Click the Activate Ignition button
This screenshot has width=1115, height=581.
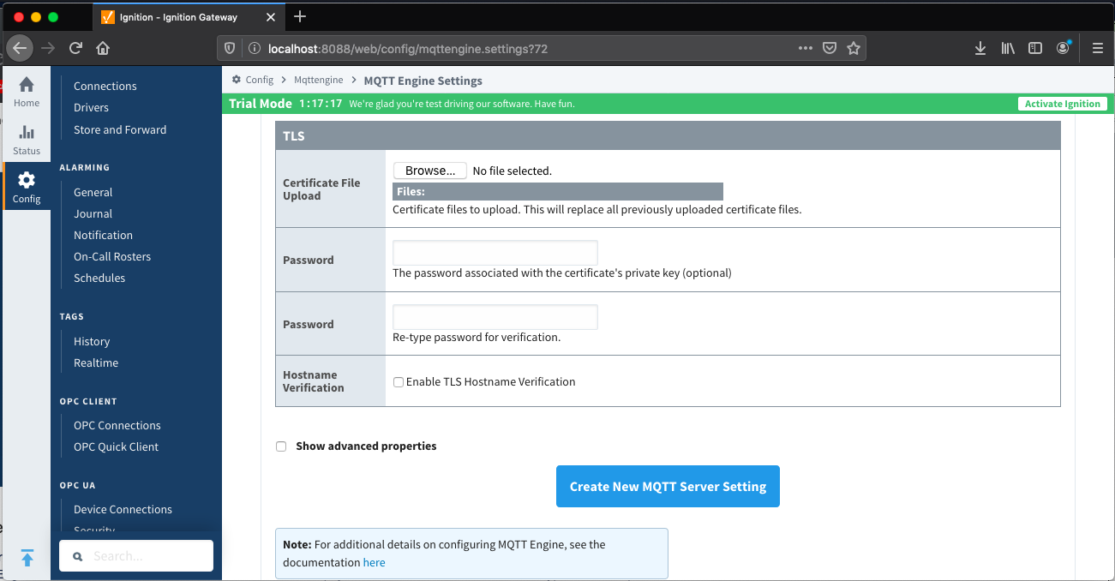click(x=1063, y=104)
